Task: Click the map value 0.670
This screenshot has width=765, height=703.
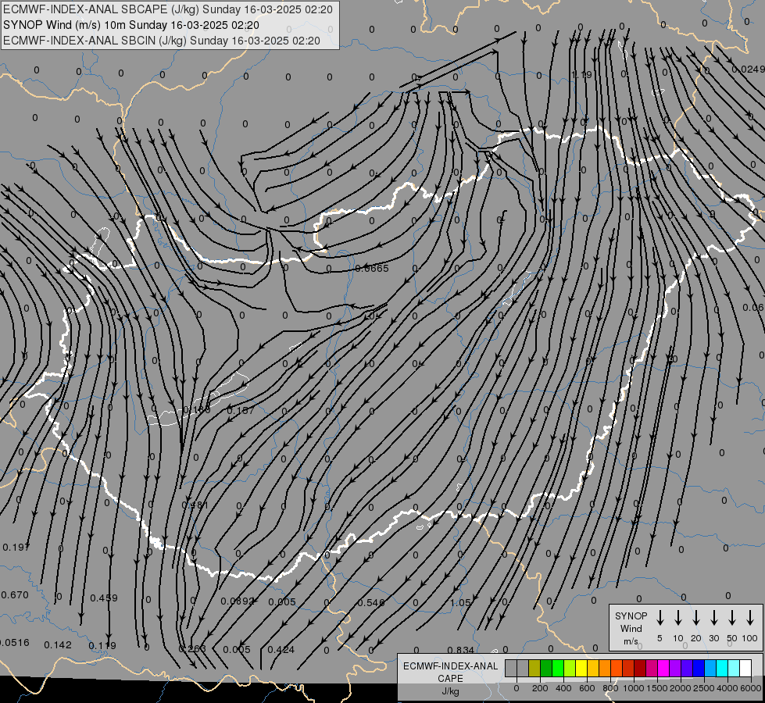Action: tap(15, 594)
